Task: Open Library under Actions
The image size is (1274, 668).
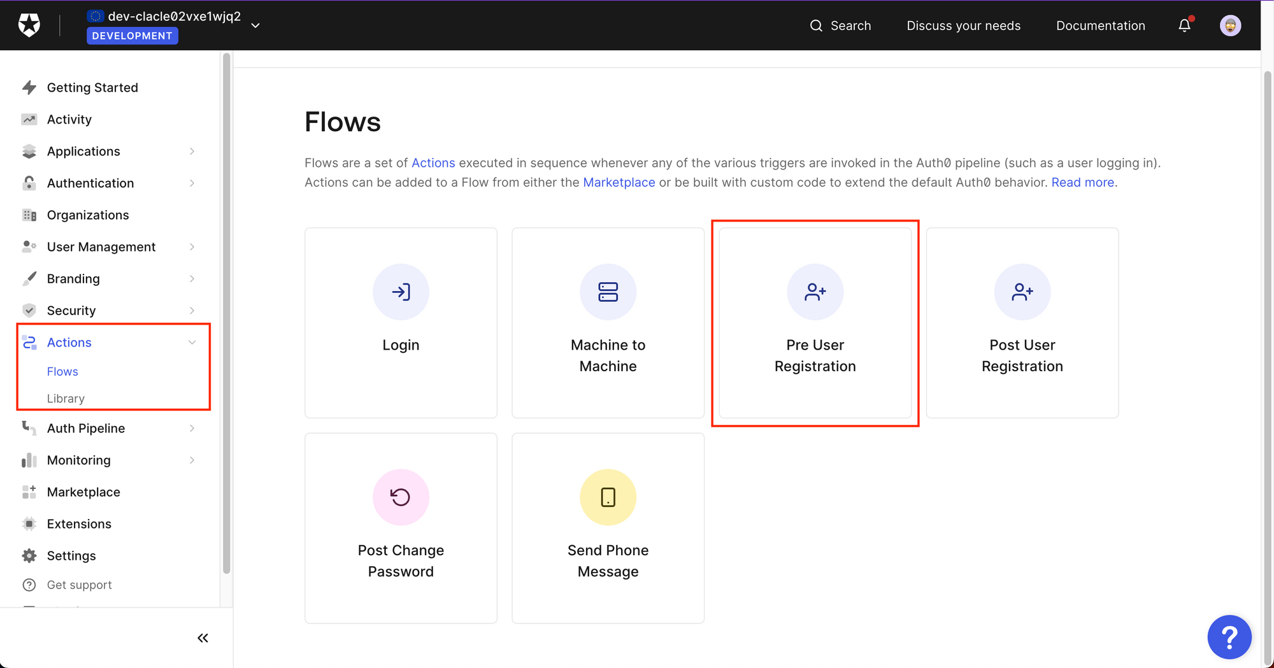Action: (x=66, y=399)
